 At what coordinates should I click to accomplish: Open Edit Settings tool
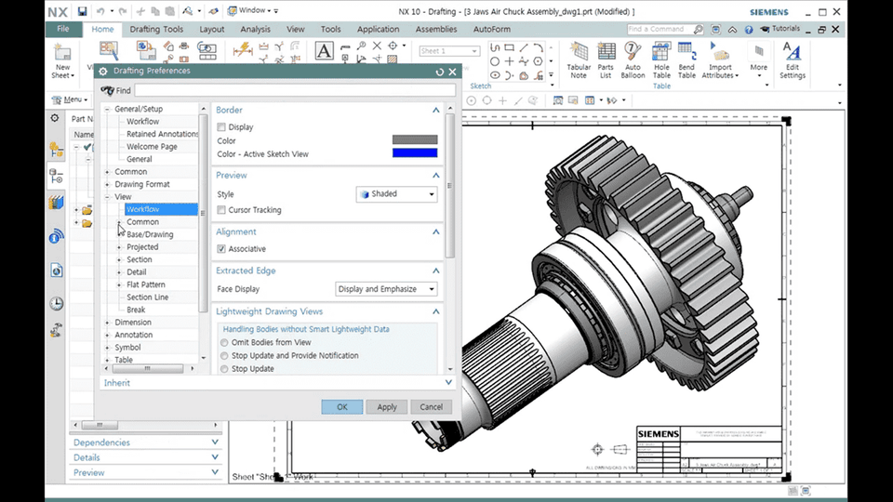(793, 60)
